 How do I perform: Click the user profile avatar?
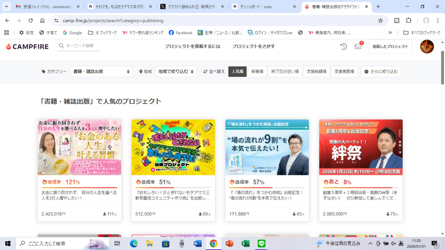(x=427, y=47)
